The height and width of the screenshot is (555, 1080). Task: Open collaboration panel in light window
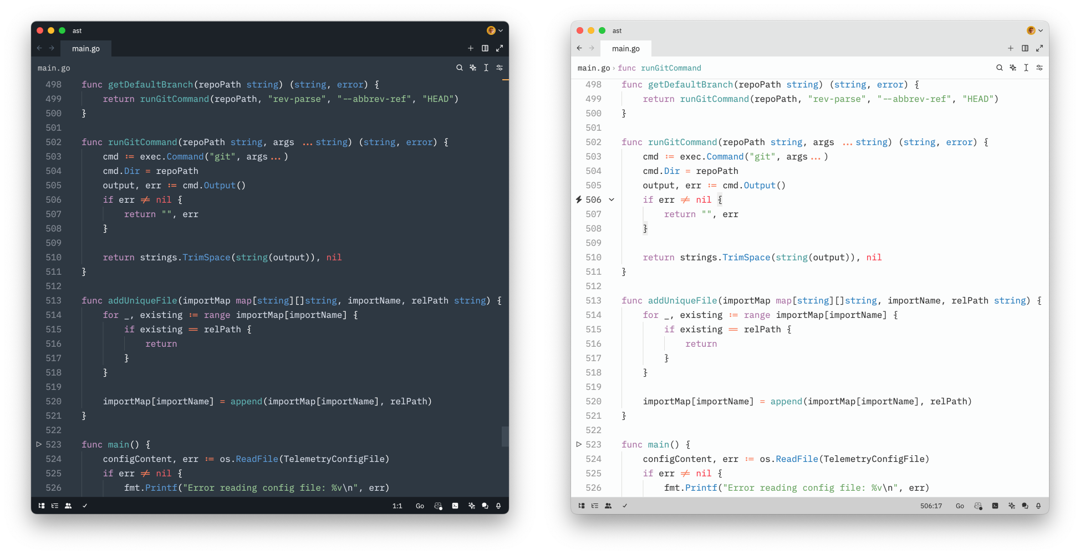click(x=608, y=506)
